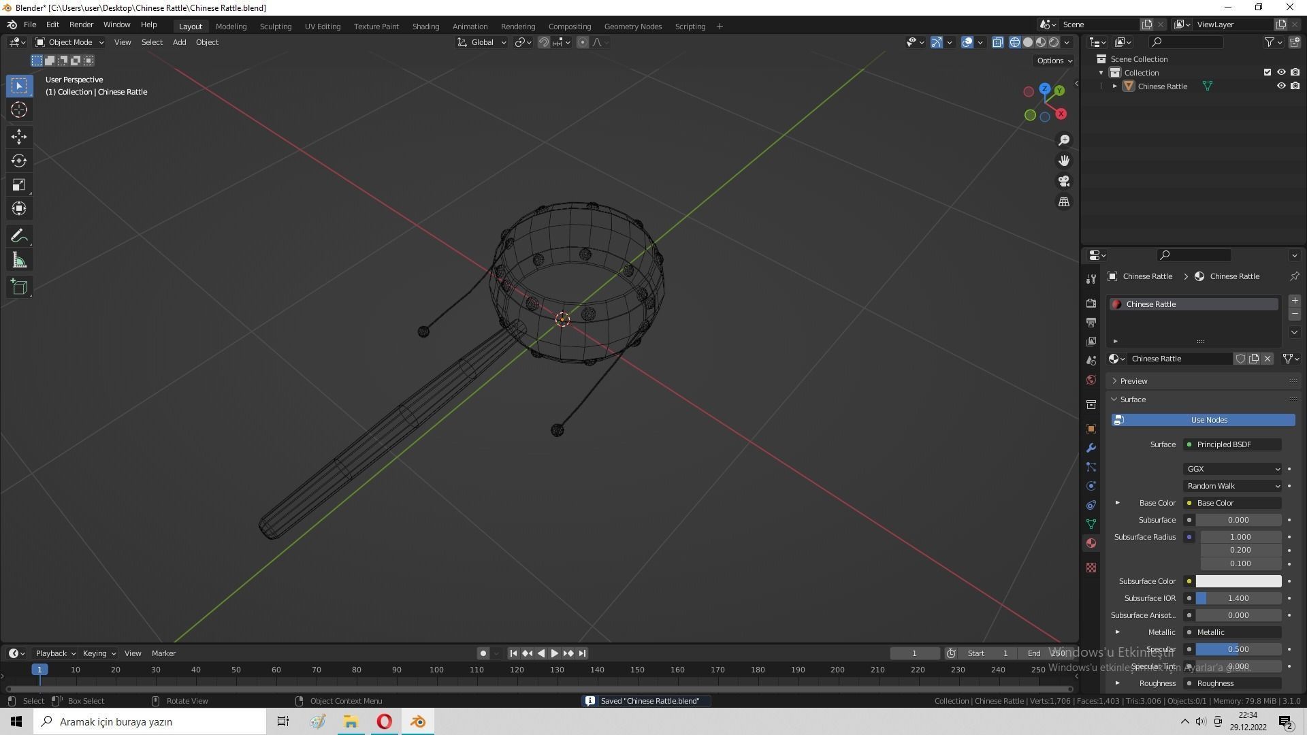Screen dimensions: 1307x735
Task: Open the Object Mode dropdown
Action: pos(69,42)
